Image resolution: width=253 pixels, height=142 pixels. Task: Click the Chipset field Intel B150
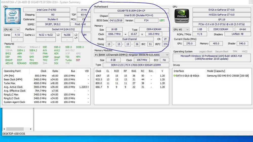[x=139, y=15]
